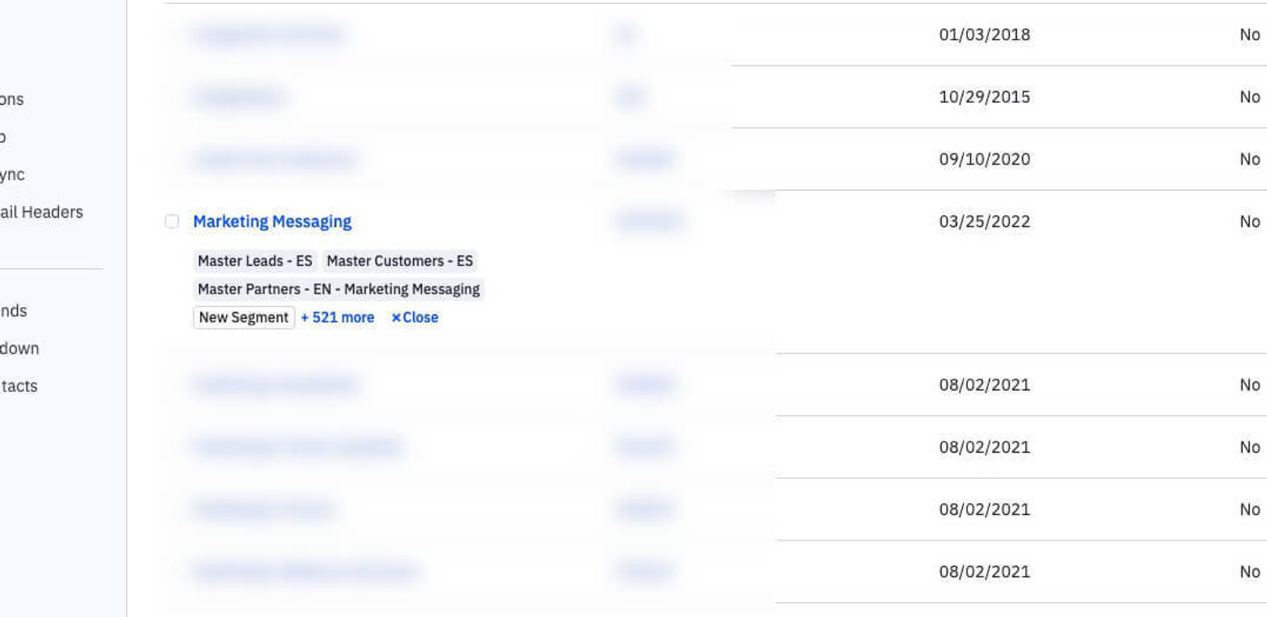This screenshot has height=617, width=1267.
Task: Open the Email Headers sidebar item
Action: (42, 212)
